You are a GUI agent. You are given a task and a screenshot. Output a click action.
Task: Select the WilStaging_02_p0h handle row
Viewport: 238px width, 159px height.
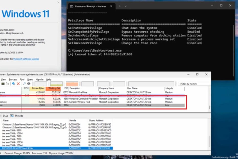[57, 127]
